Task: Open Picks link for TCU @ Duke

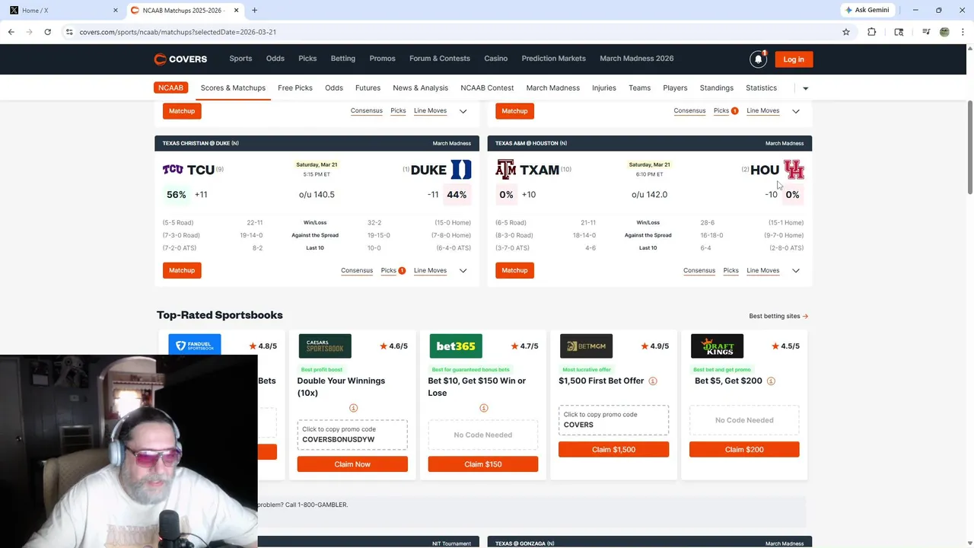Action: 388,271
